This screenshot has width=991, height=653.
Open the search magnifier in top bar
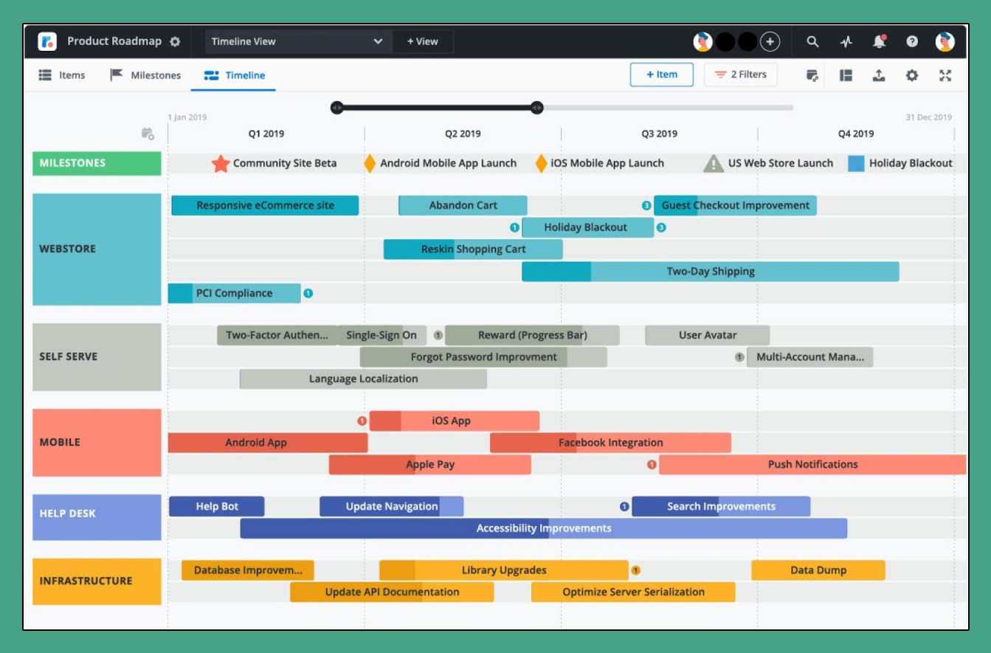[812, 41]
